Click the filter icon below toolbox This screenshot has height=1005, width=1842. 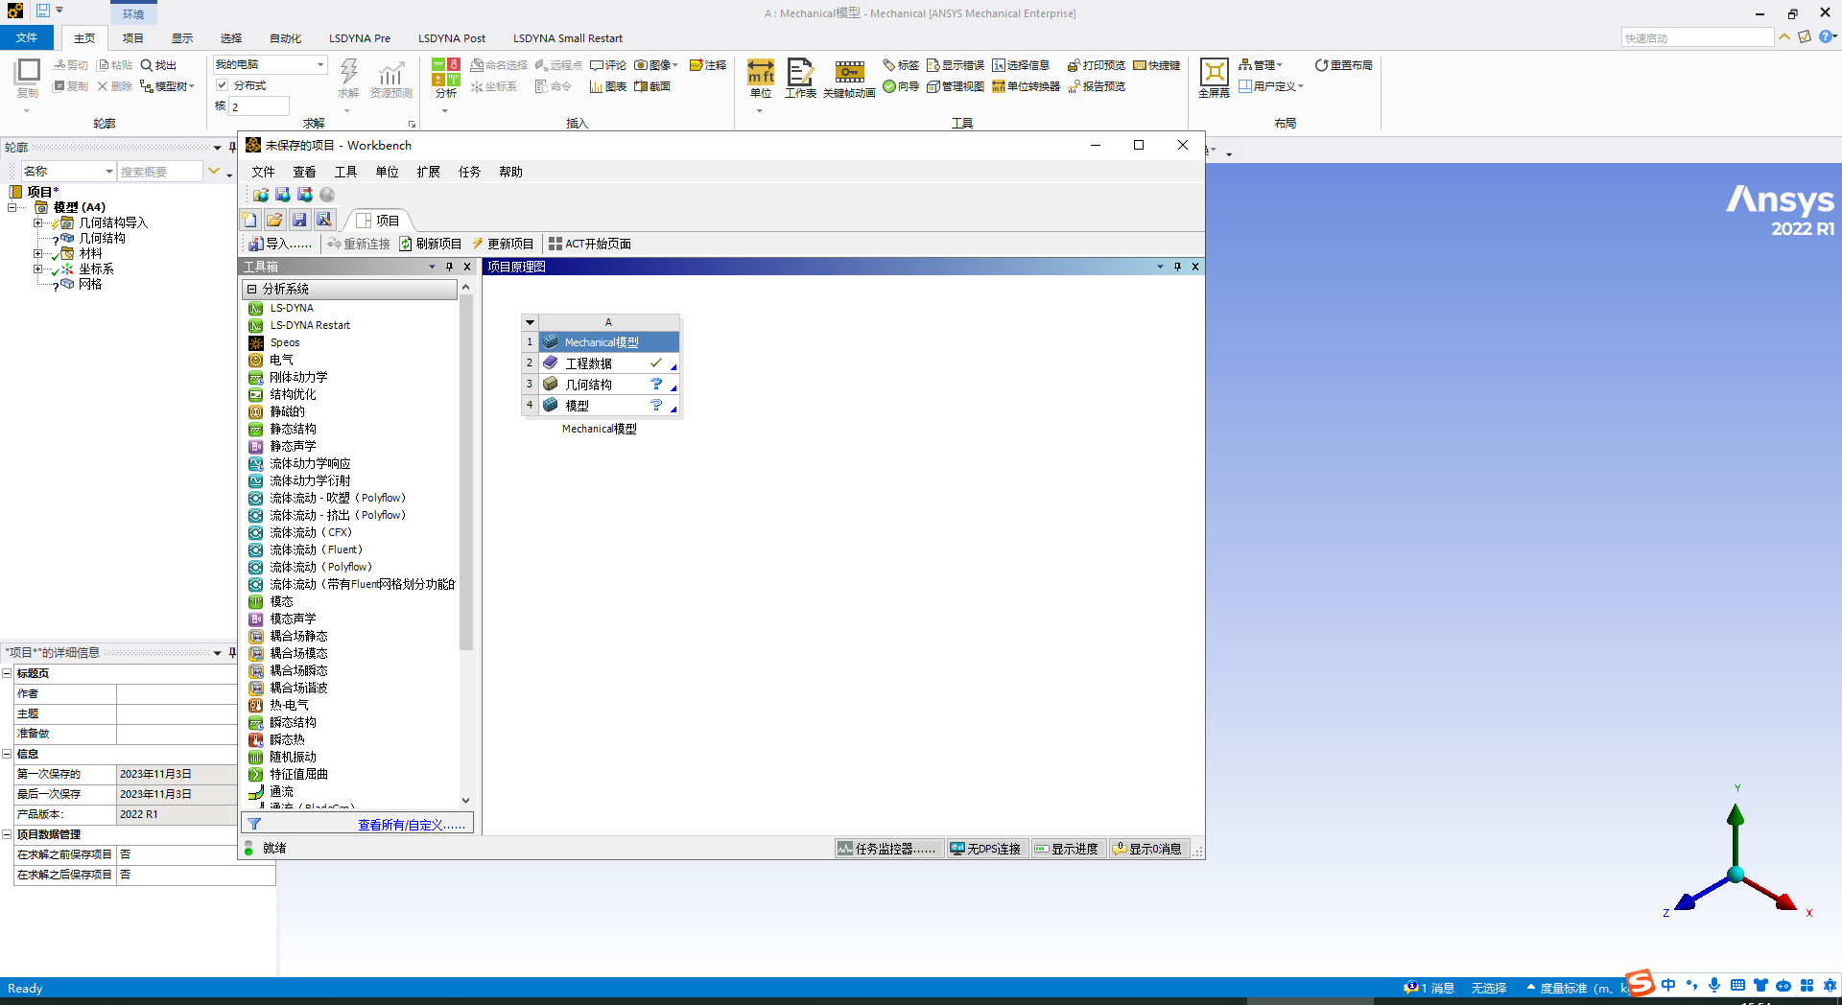[254, 824]
